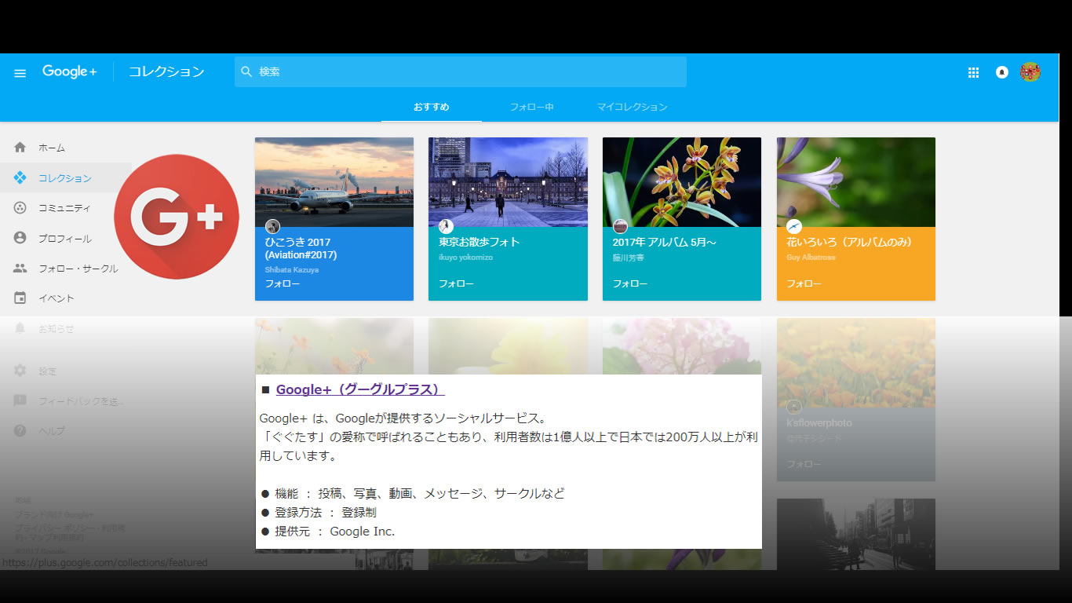The image size is (1072, 603).
Task: Open the airplane sunset photo thumbnail
Action: click(x=334, y=182)
